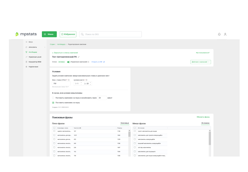Click help icon next to Управление кампанией
Image resolution: width=248 pixels, height=172 pixels.
[x=88, y=62]
